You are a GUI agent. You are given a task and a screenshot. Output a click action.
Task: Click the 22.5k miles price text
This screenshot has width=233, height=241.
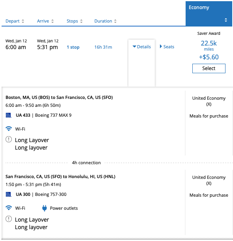click(209, 46)
